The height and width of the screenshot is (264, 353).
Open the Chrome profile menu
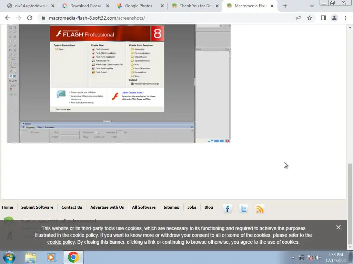pos(334,18)
